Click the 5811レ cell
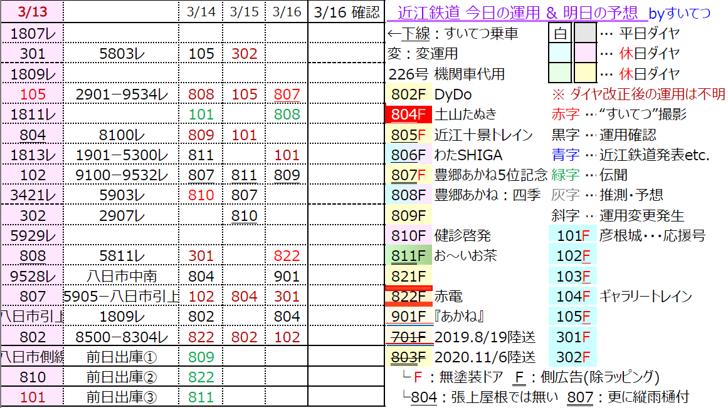 121,256
